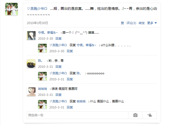Click the 赞 like link
This screenshot has height=126, width=191.
[122, 23]
